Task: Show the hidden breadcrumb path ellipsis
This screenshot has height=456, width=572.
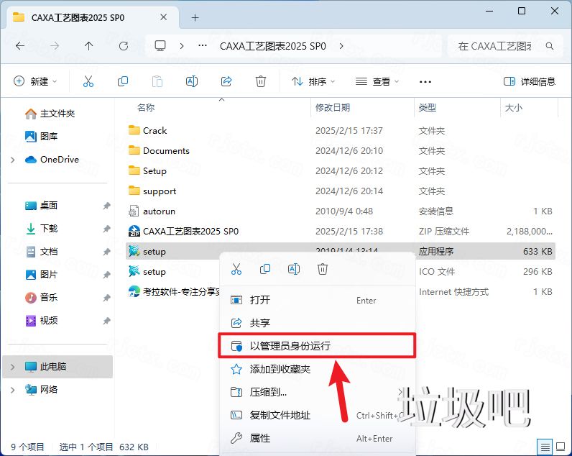Action: (x=203, y=46)
